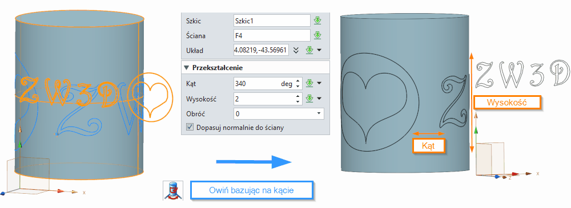Click the Układ label text

[194, 50]
